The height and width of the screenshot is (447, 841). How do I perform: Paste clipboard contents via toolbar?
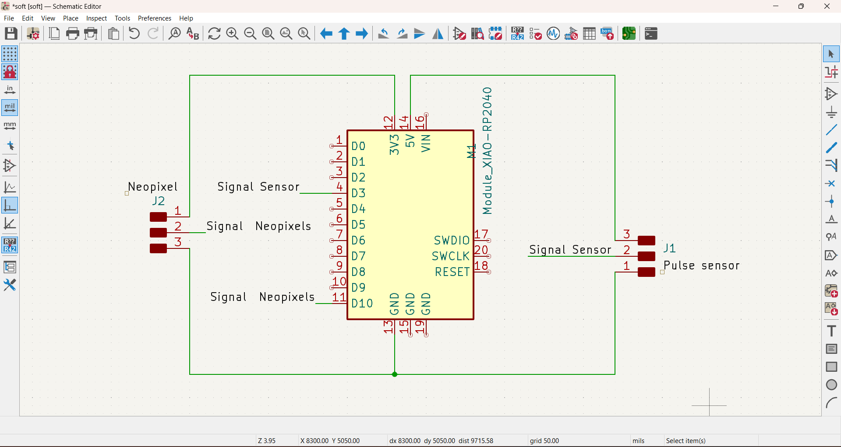click(113, 34)
